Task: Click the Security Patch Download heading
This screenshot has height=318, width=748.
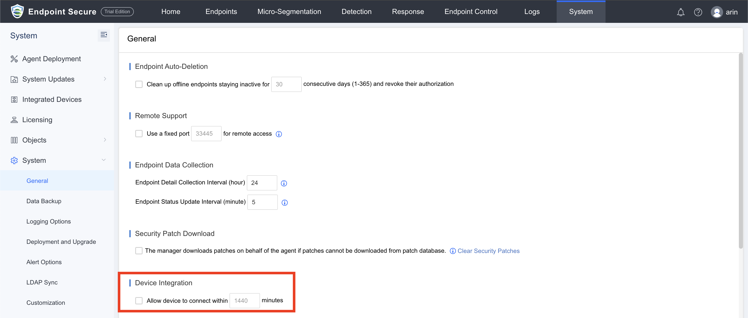Action: [175, 234]
